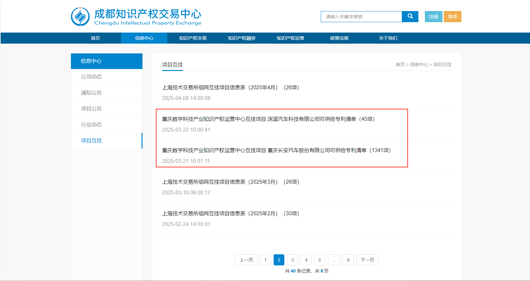Click the 登录 login button

point(452,17)
